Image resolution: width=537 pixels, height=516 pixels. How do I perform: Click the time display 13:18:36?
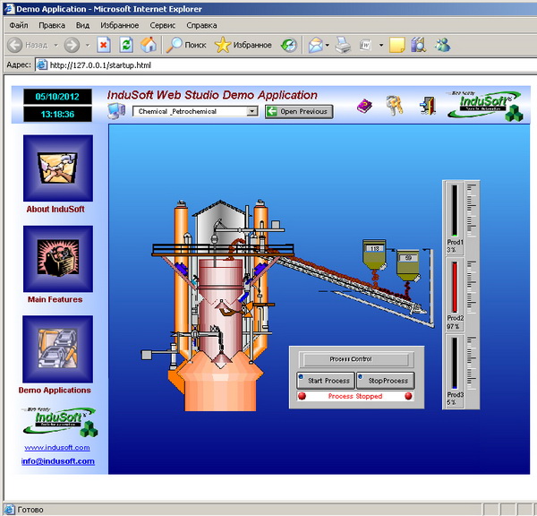(57, 114)
